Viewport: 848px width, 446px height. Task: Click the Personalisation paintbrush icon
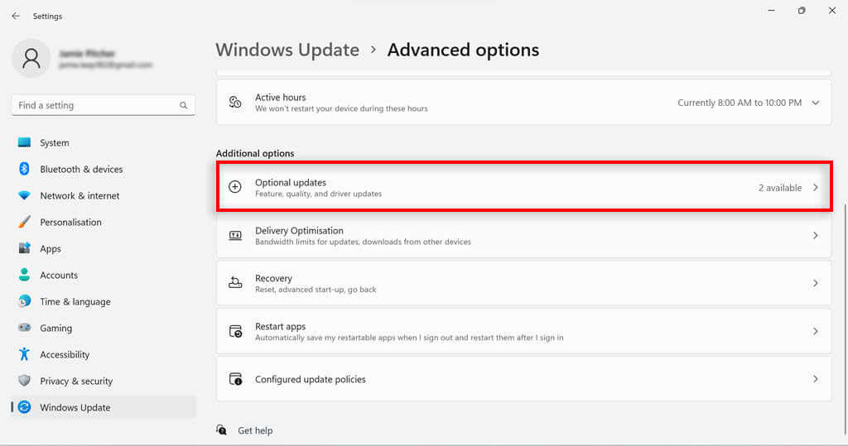(x=24, y=223)
